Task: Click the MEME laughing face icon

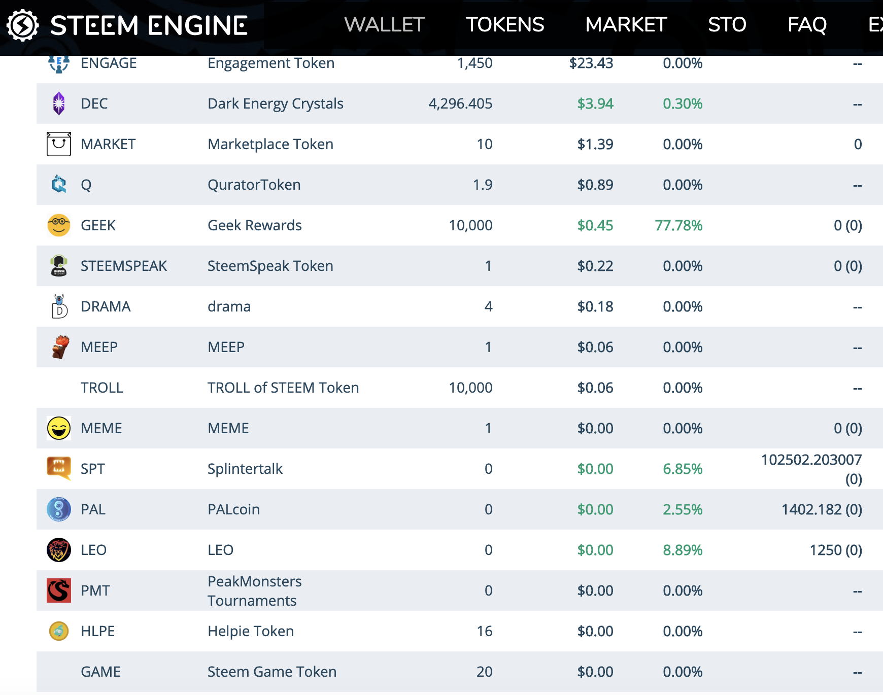Action: tap(59, 428)
